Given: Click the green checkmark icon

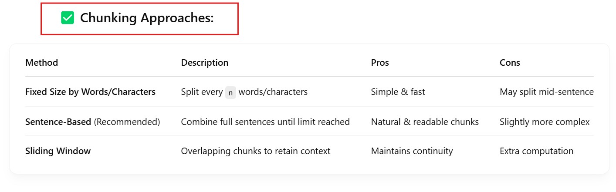Looking at the screenshot, I should point(68,18).
